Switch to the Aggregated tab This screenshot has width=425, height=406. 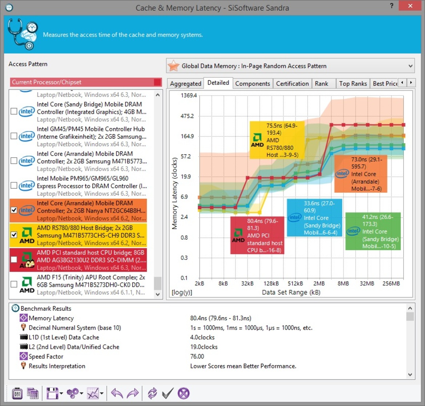click(x=186, y=84)
